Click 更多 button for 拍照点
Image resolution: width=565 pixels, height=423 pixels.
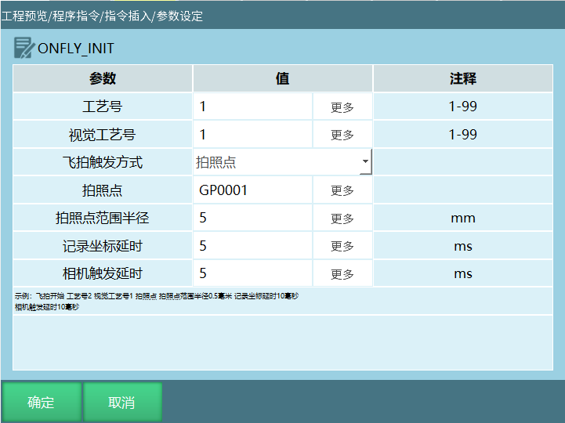(342, 190)
